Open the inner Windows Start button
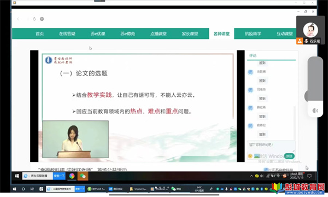The image size is (328, 197). 17,176
